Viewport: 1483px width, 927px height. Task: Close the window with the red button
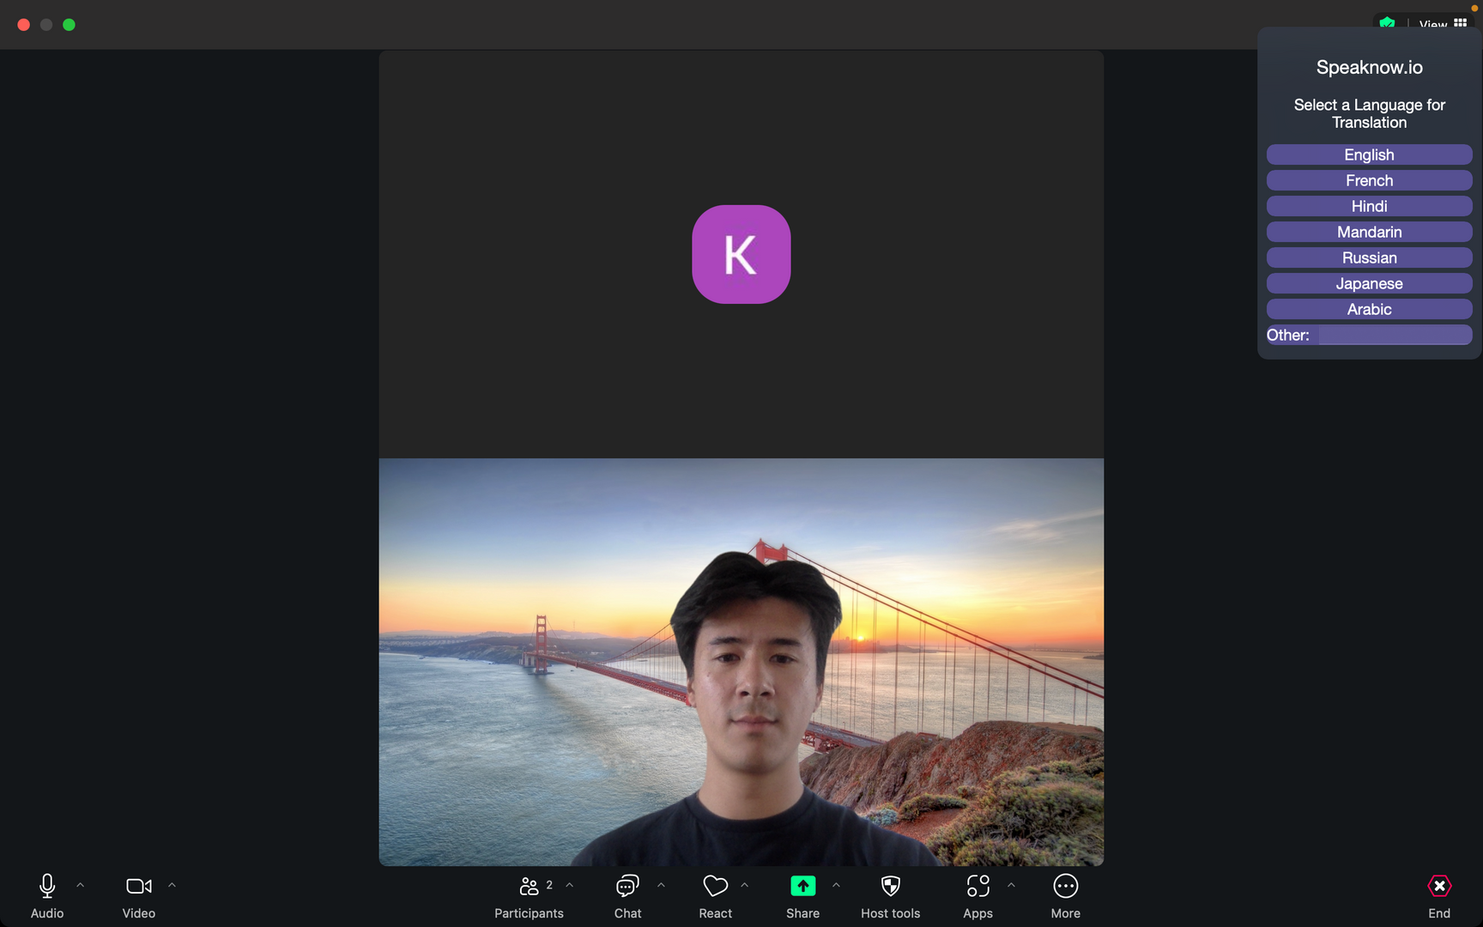(24, 25)
